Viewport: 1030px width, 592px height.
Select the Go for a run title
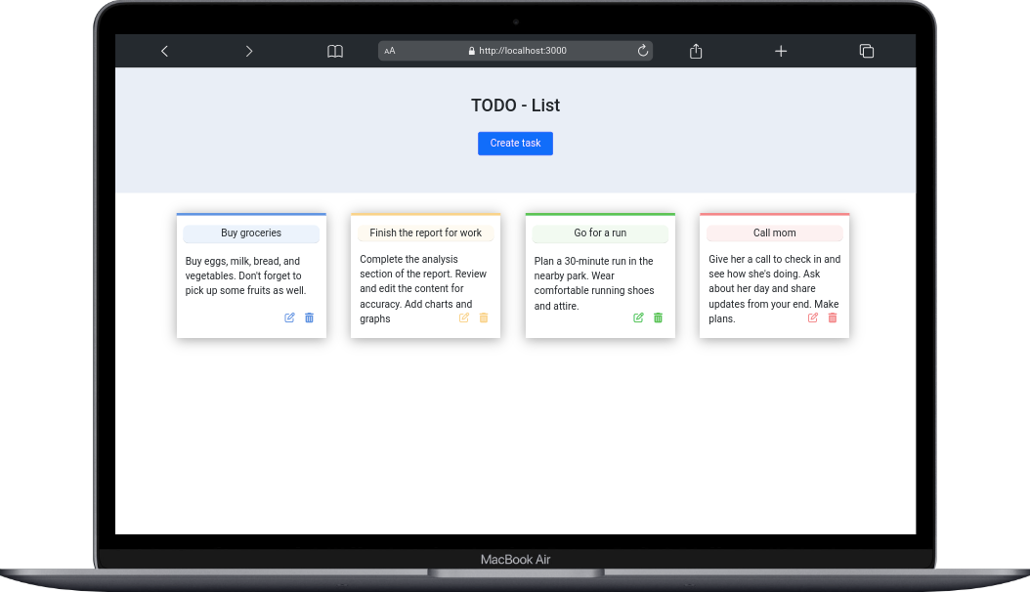pos(600,233)
